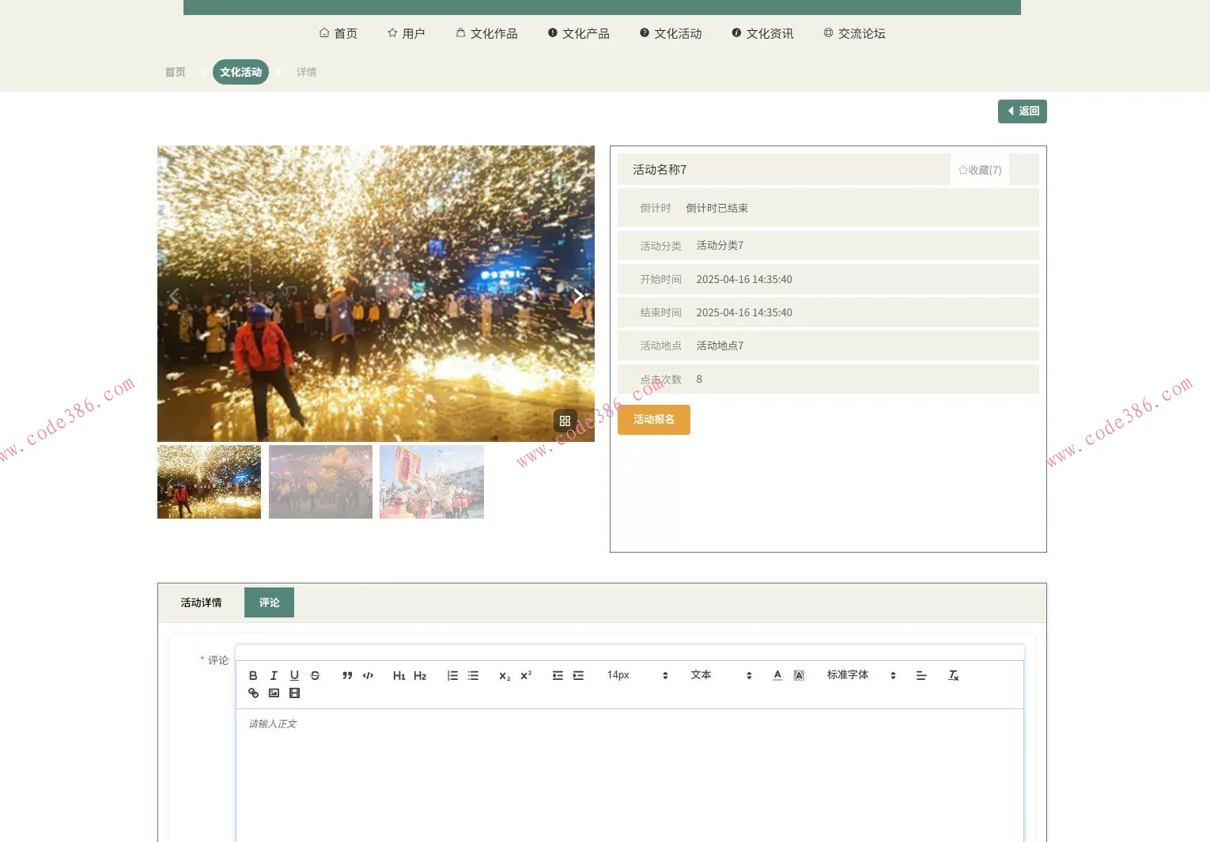Toggle favorite with the 收藏(7) star
The height and width of the screenshot is (842, 1210).
(979, 170)
